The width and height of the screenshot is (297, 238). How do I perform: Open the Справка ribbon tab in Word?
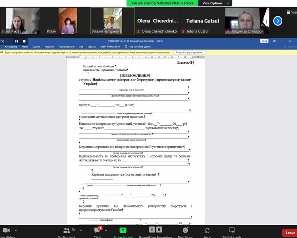click(x=91, y=47)
